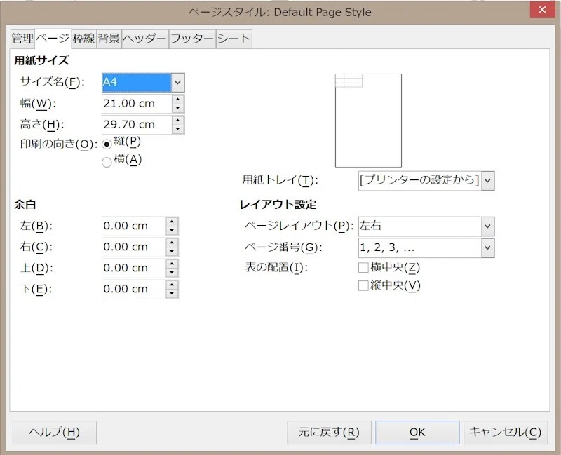Switch to the 管理 tab
561x455 pixels.
[22, 39]
